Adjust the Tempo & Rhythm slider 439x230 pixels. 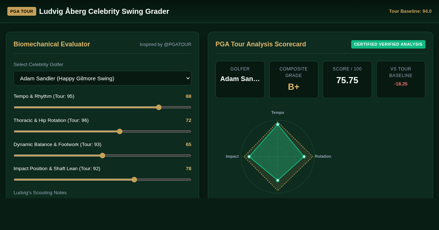click(x=102, y=107)
